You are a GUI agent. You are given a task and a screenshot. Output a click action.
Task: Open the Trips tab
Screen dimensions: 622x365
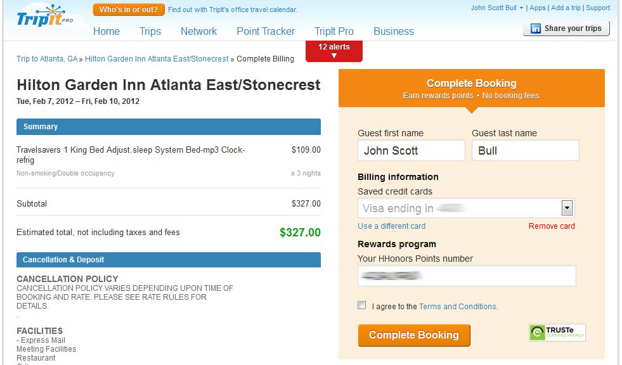pos(150,31)
